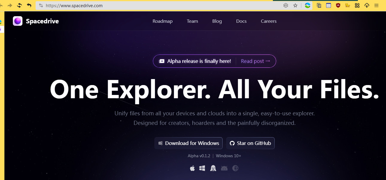386x180 pixels.
Task: Select the Windows platform icon below version
Action: (202, 168)
